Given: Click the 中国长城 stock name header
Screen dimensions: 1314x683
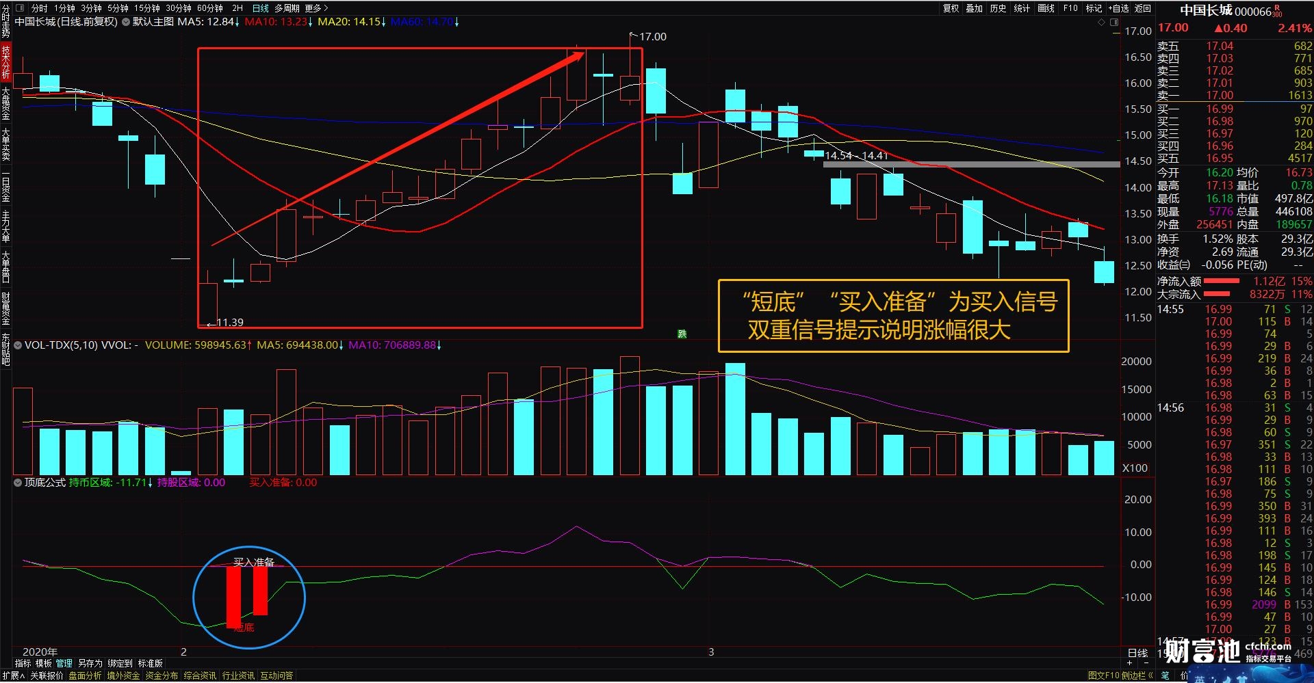Looking at the screenshot, I should pos(1206,10).
